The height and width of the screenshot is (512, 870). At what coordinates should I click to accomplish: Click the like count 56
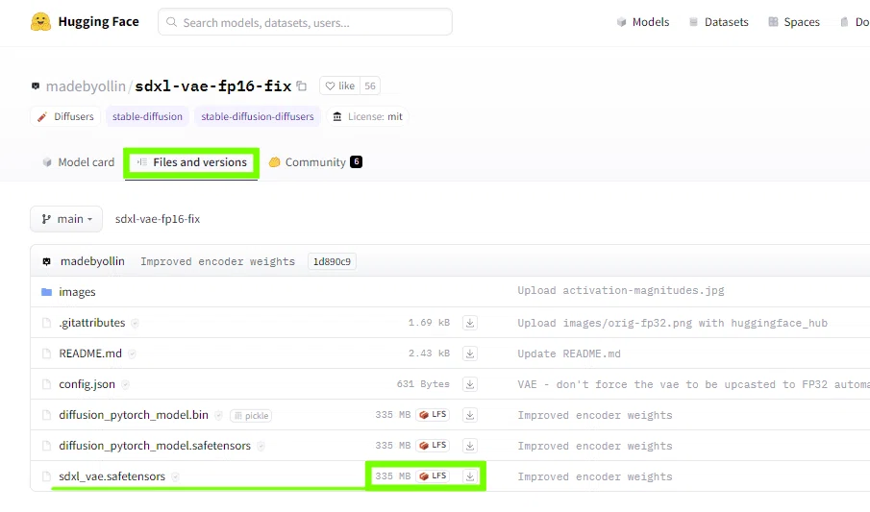(370, 86)
